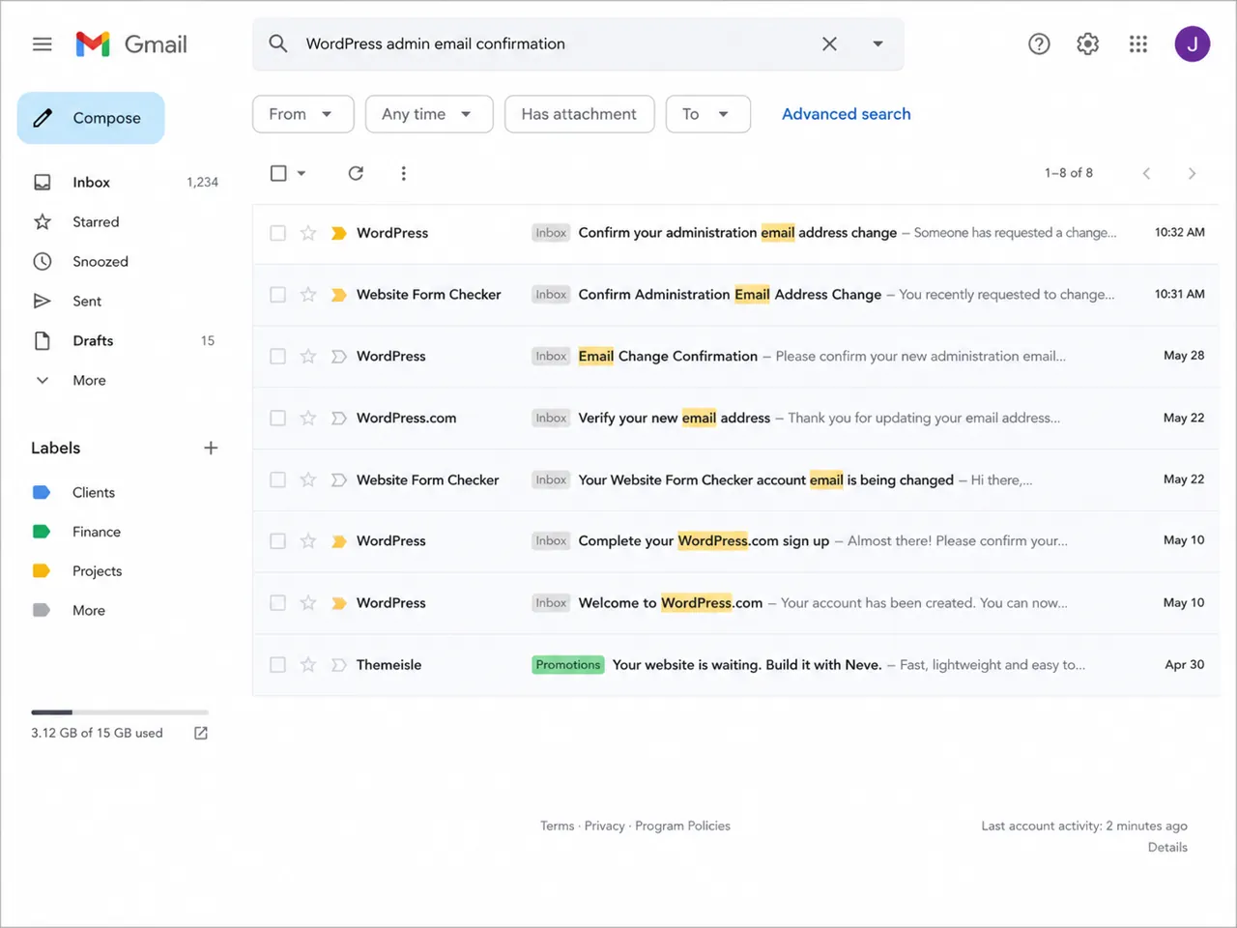Open the Terms link
The image size is (1237, 928).
pyautogui.click(x=557, y=826)
